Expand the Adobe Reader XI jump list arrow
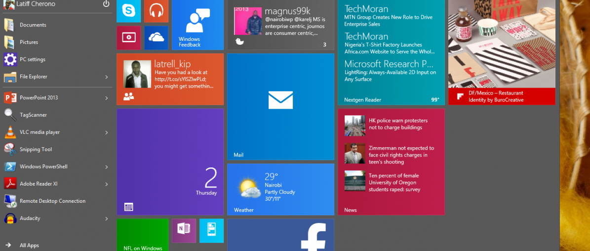Image resolution: width=590 pixels, height=251 pixels. pyautogui.click(x=107, y=184)
